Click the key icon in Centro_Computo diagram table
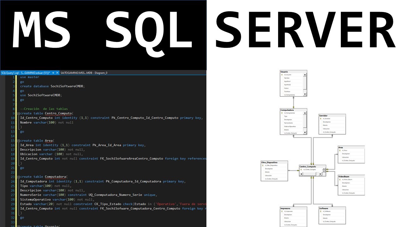 (x=301, y=170)
